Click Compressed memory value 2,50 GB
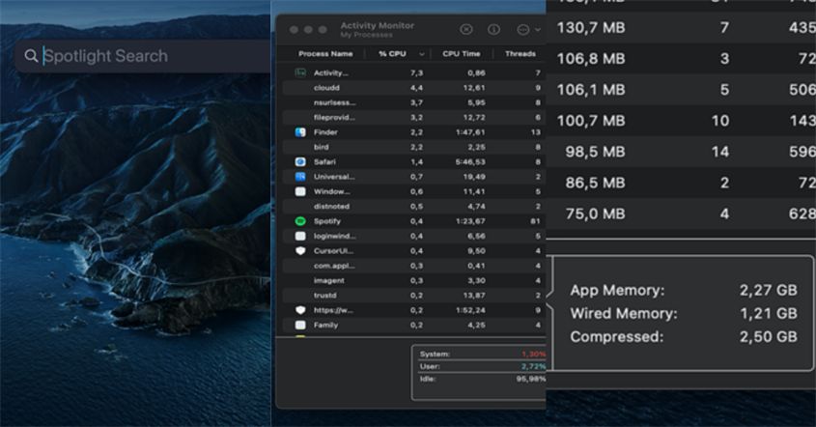 tap(768, 337)
